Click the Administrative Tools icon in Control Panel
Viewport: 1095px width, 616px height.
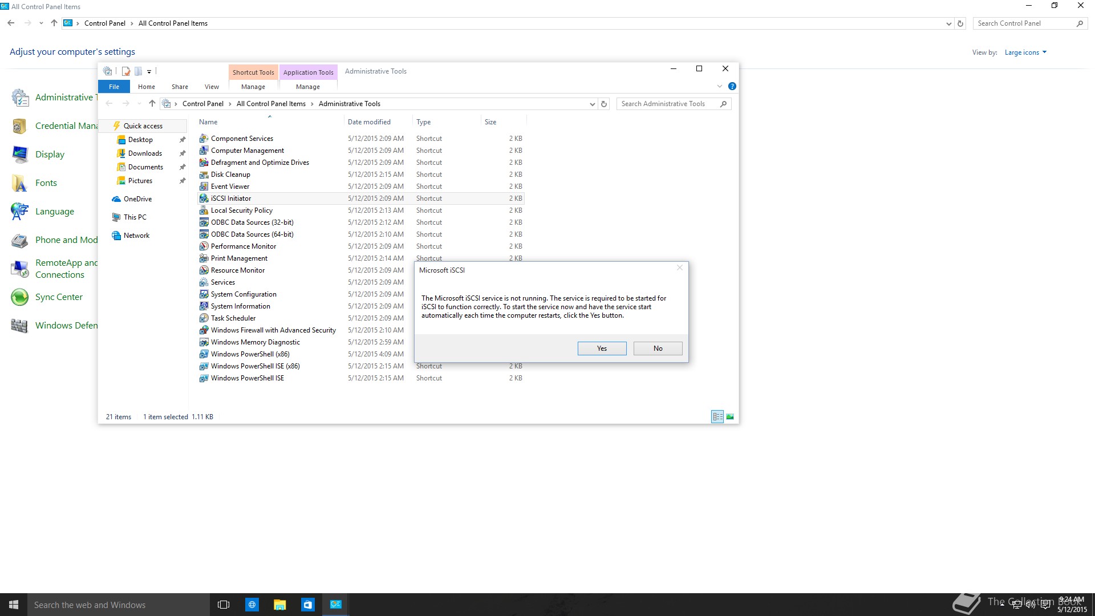[x=20, y=98]
